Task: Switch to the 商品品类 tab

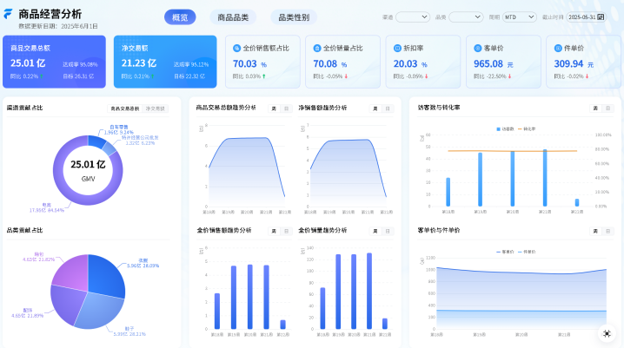Action: pos(232,16)
